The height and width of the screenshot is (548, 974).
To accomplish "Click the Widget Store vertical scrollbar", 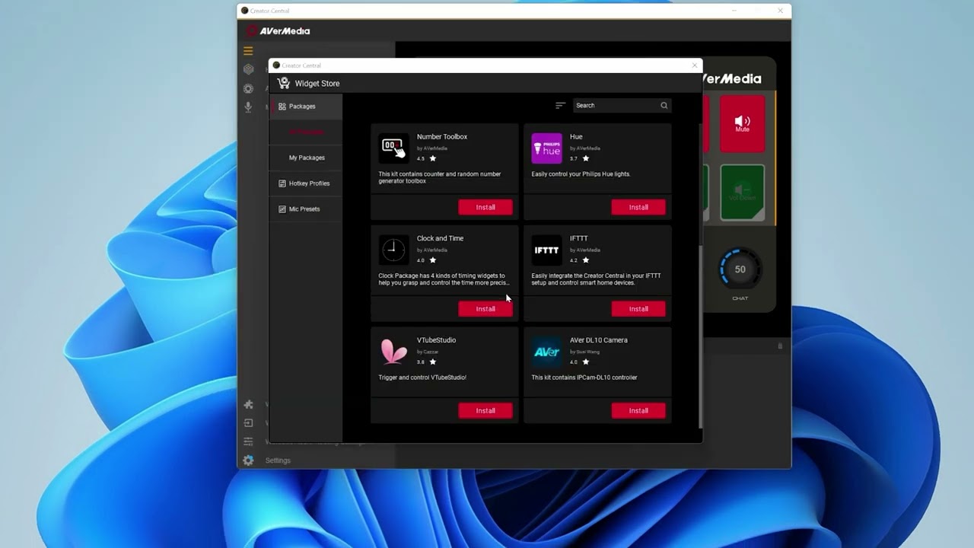I will (700, 336).
